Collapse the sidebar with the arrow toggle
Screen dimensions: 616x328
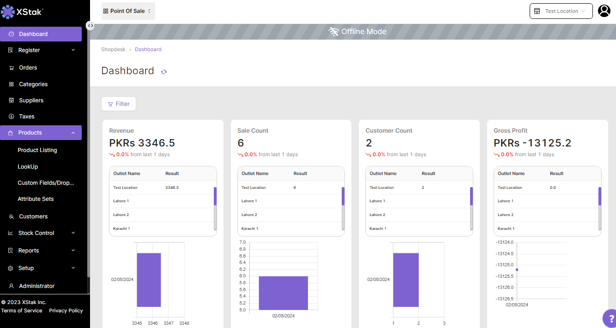pos(91,26)
